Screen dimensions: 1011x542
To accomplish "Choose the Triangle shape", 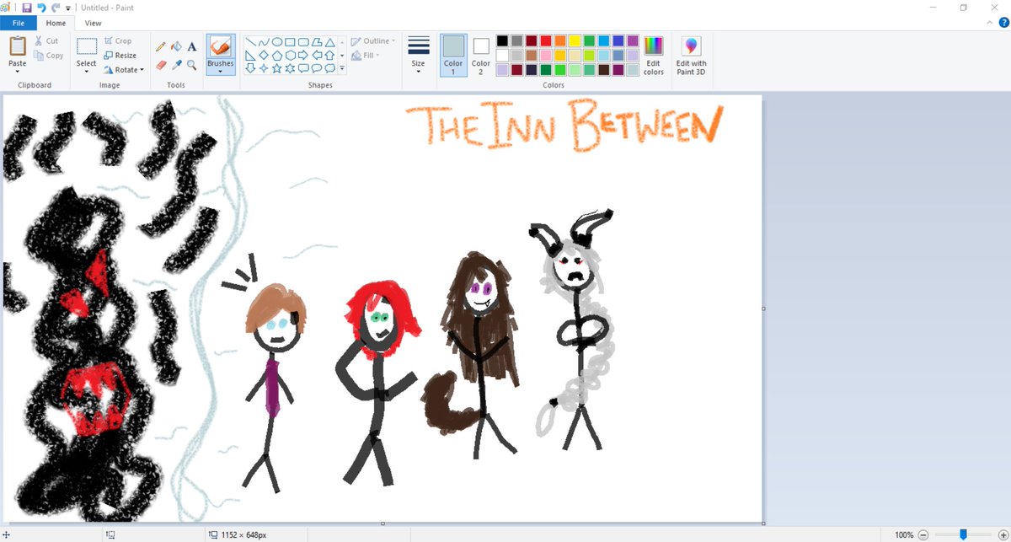I will point(330,42).
